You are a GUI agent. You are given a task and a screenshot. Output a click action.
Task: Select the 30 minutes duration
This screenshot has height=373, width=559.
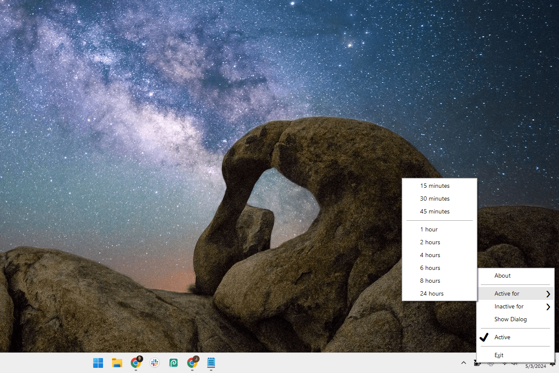point(435,198)
